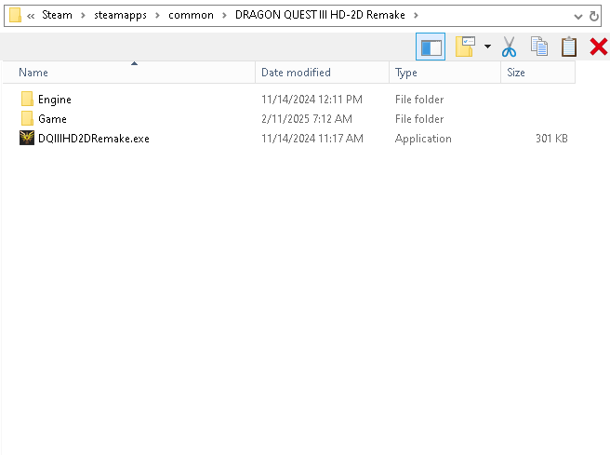610x455 pixels.
Task: Click the Game folder icon
Action: point(27,118)
